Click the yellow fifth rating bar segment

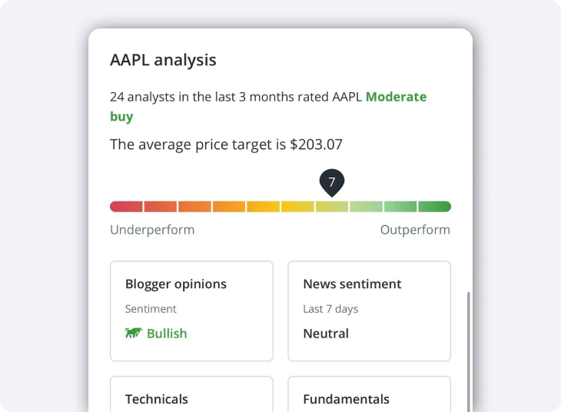click(x=263, y=207)
